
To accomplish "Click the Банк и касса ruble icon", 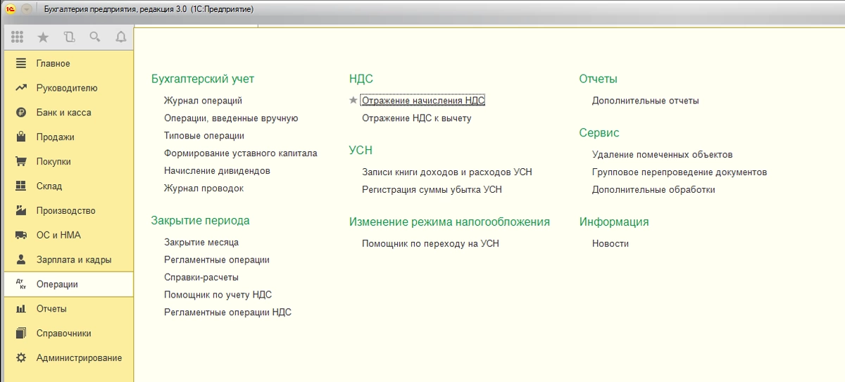I will coord(21,113).
